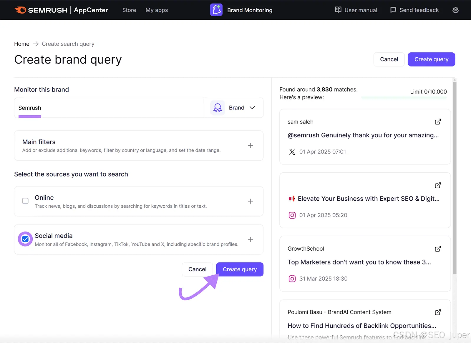Click the Limit 0/10,000 label
The height and width of the screenshot is (343, 471).
click(428, 92)
